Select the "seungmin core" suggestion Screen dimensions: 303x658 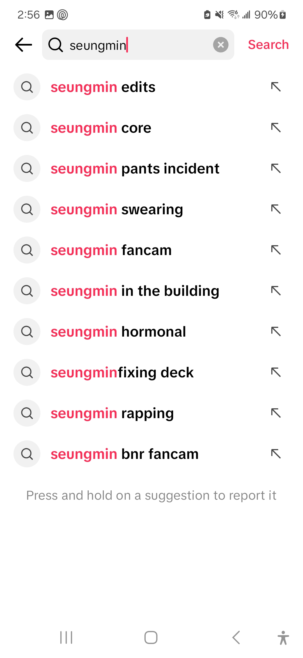pos(101,128)
